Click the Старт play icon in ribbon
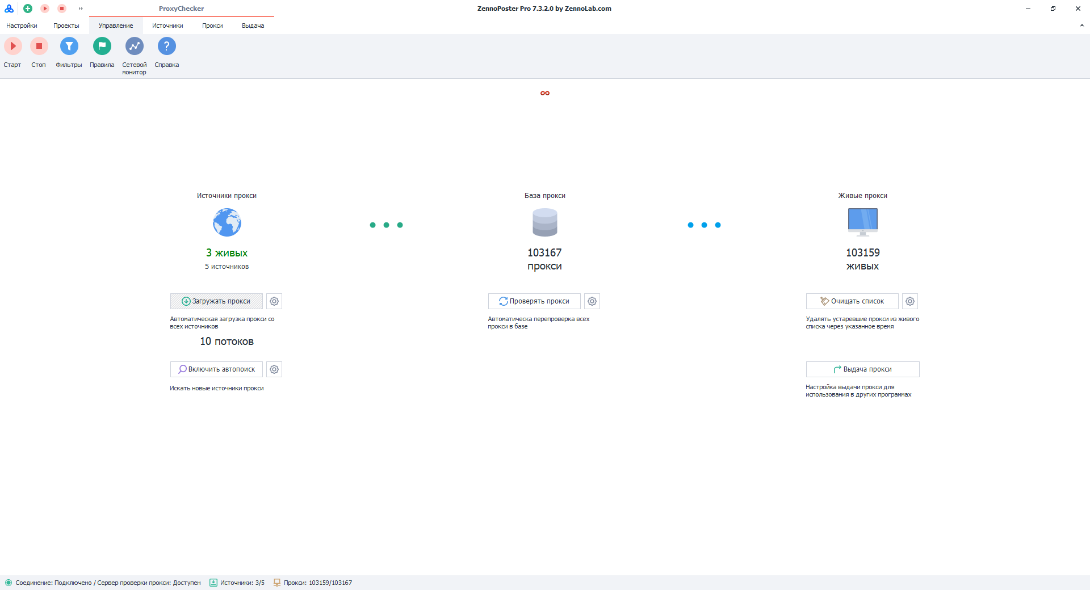This screenshot has width=1090, height=590. point(12,46)
